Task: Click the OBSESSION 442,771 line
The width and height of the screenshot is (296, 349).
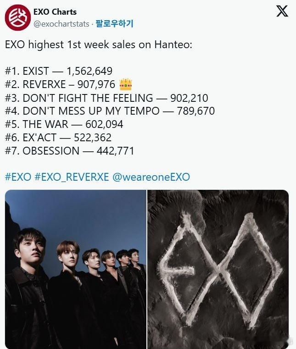Action: (x=69, y=151)
